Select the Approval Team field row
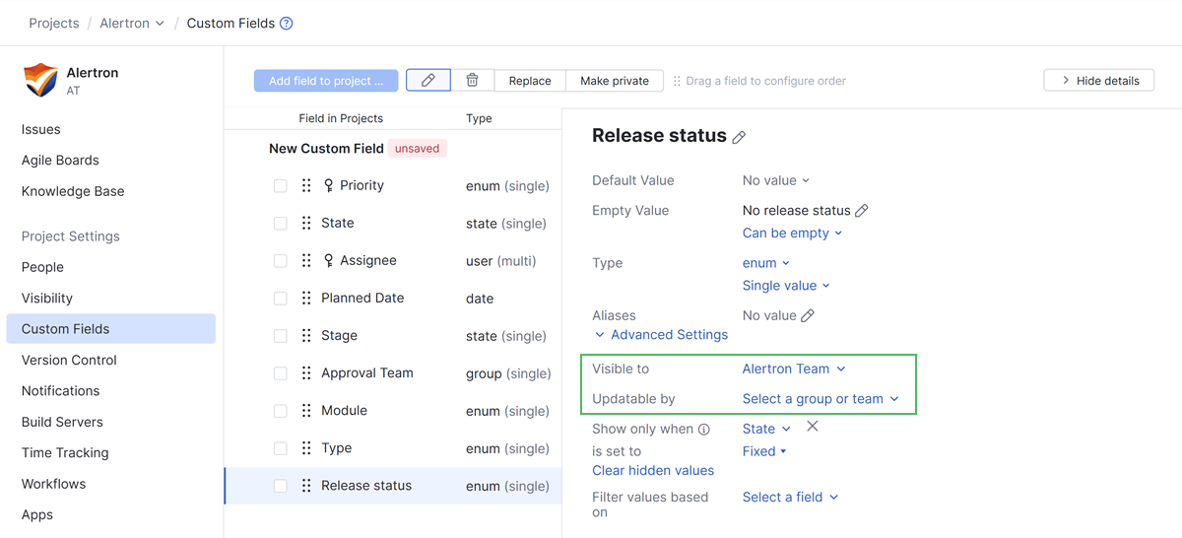The image size is (1182, 538). click(366, 373)
